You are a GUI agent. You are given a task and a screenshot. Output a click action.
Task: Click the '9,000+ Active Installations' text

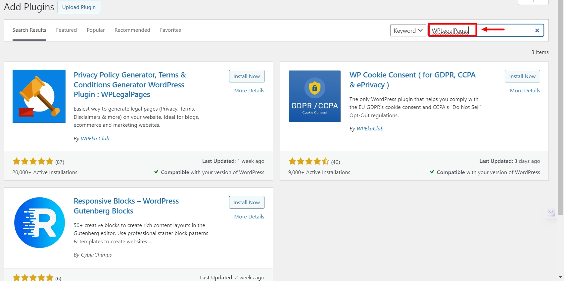(x=319, y=172)
